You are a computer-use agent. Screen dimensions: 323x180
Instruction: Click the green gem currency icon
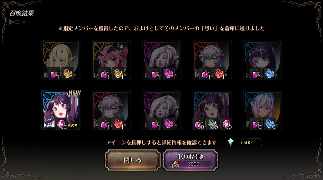231,142
